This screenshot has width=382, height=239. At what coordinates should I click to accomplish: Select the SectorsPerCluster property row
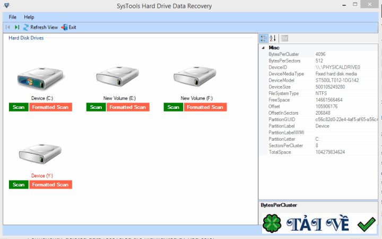[322, 146]
